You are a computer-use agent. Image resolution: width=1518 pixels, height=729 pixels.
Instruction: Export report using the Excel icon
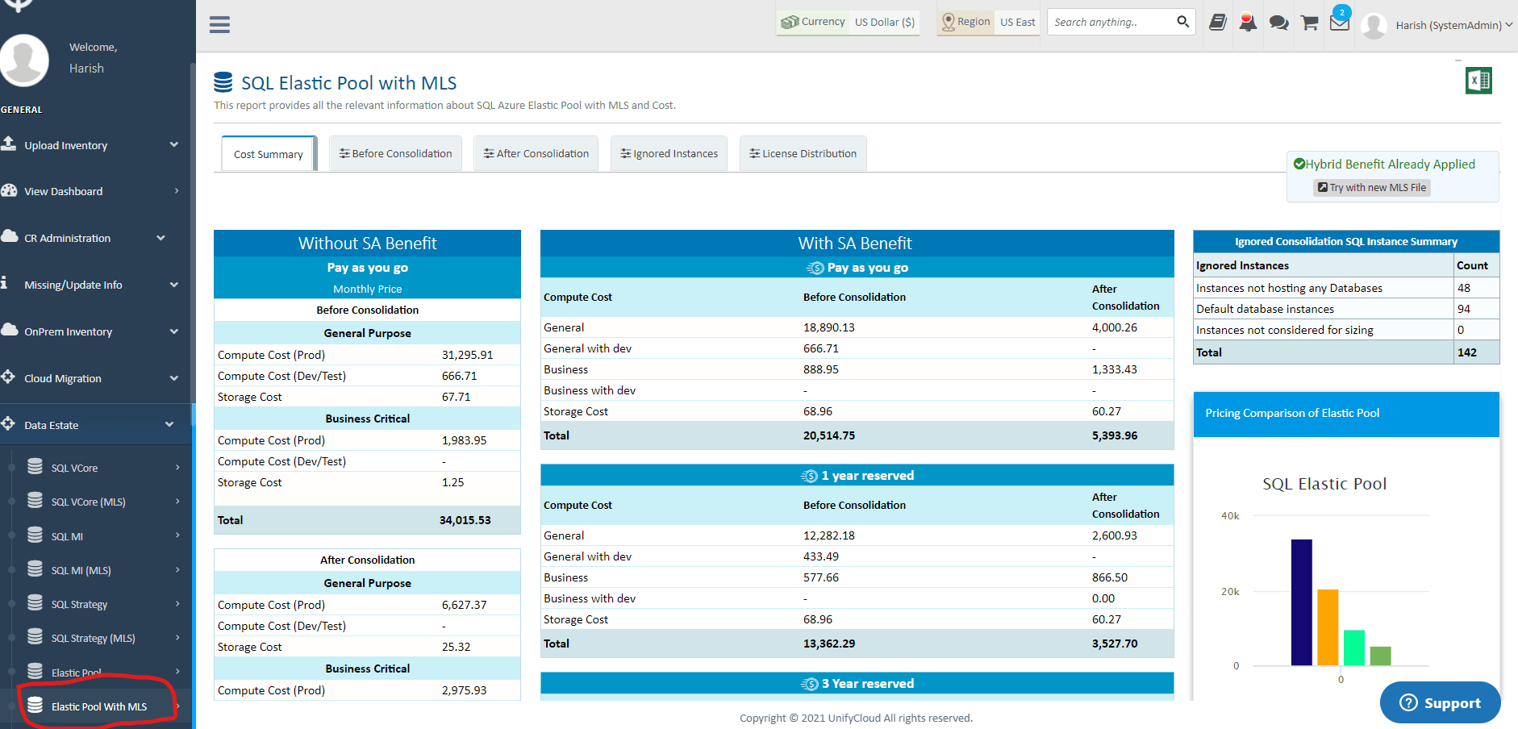click(x=1478, y=81)
